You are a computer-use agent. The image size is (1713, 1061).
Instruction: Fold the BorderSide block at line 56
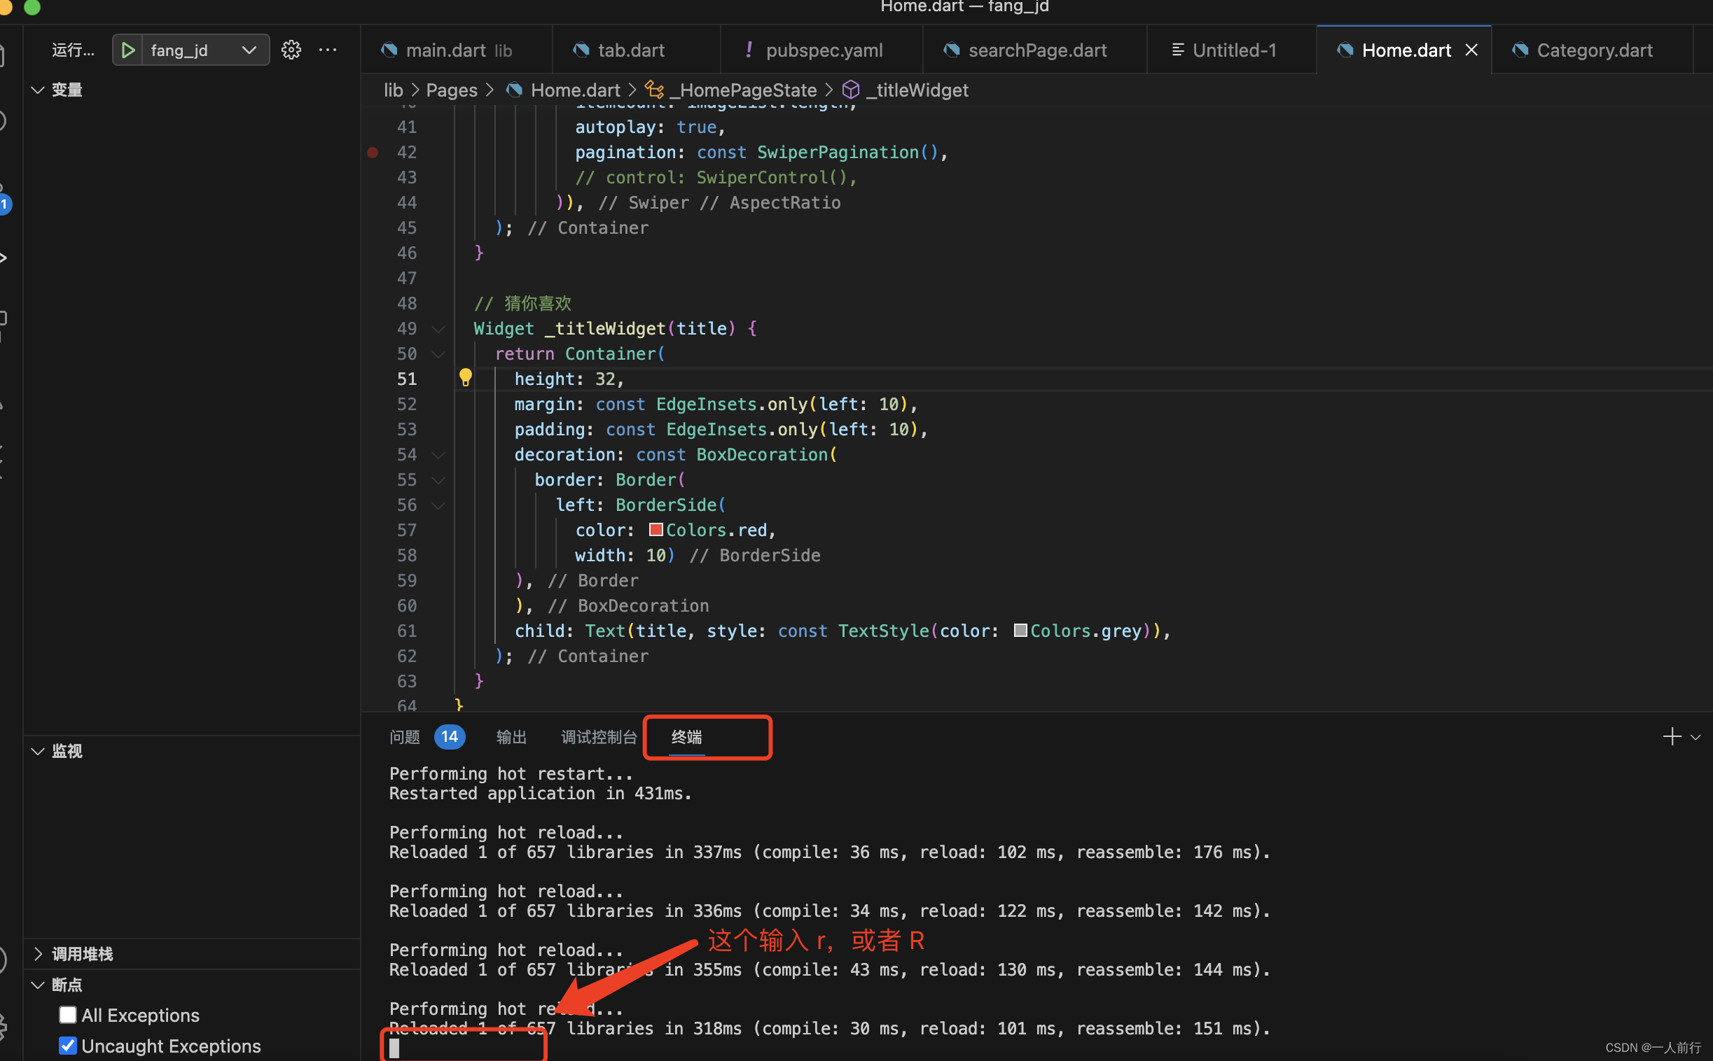tap(438, 505)
